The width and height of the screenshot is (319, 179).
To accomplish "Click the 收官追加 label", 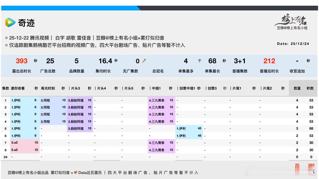I will pos(297,71).
